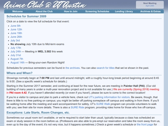Screen dimensions: 168x126
Task: Click the Next Meeting April 24th link
Action: 150,5
